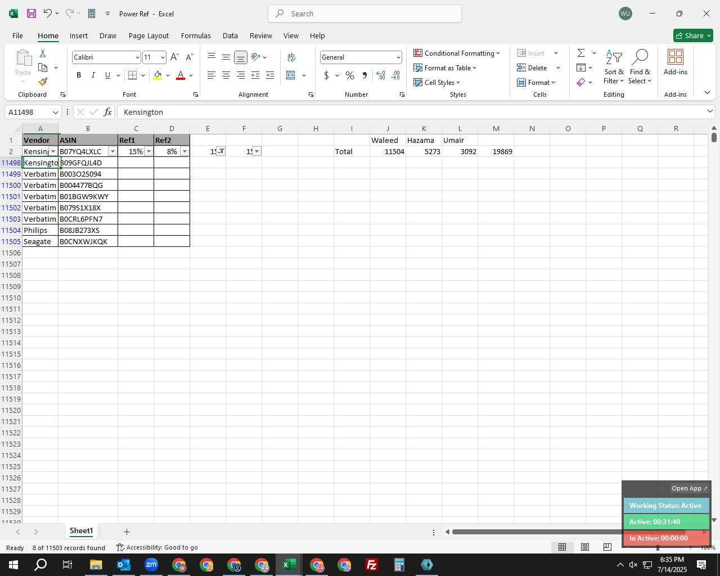Click the Undo arrow icon
This screenshot has width=720, height=576.
click(x=48, y=13)
